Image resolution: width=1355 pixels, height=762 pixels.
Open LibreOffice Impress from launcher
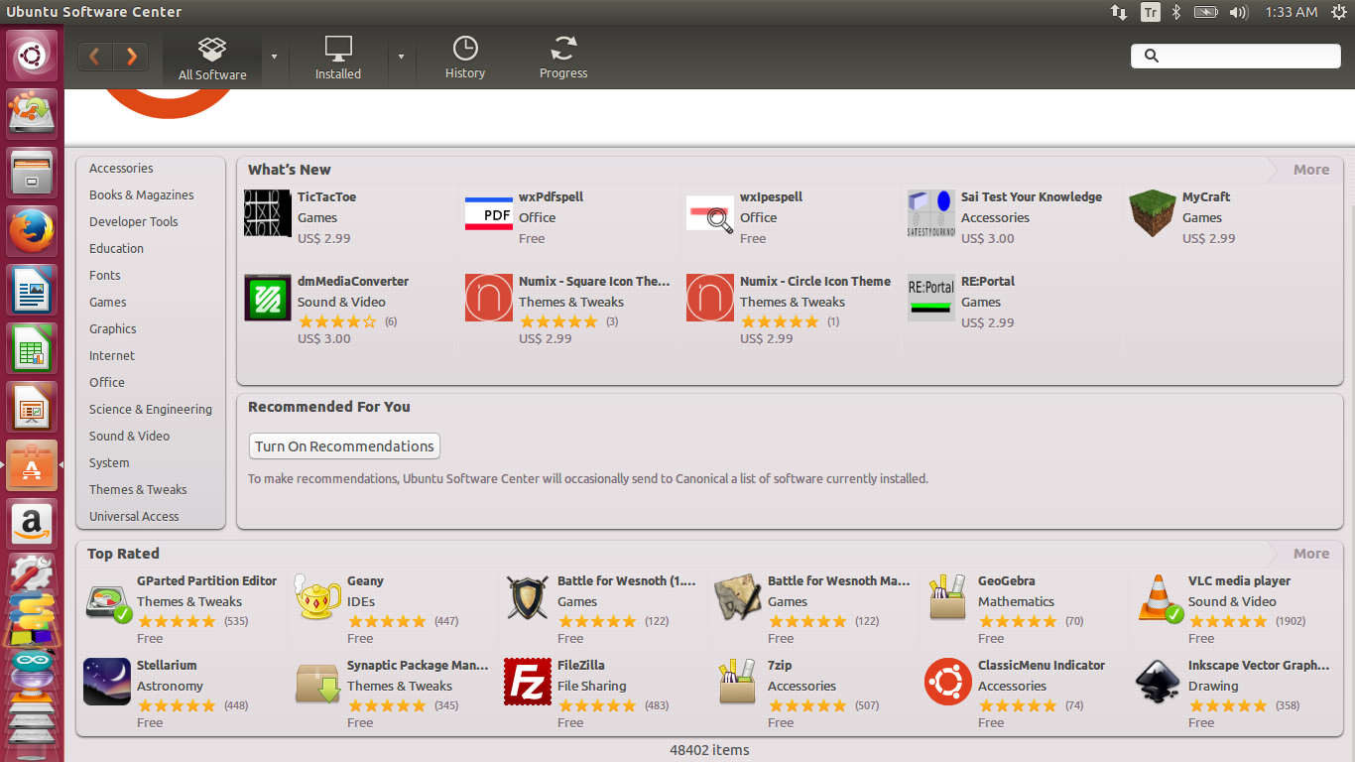32,406
